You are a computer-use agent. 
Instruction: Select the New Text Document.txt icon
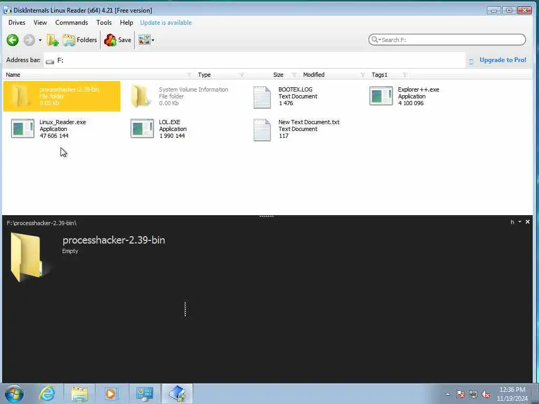coord(262,130)
